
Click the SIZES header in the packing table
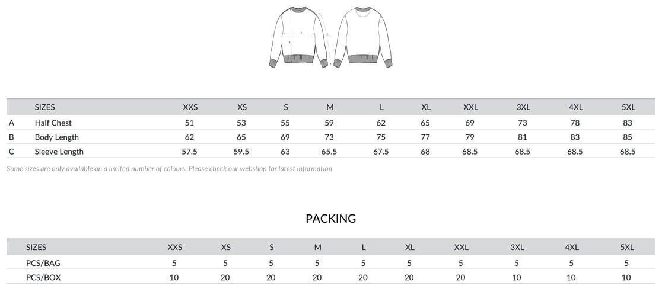36,247
